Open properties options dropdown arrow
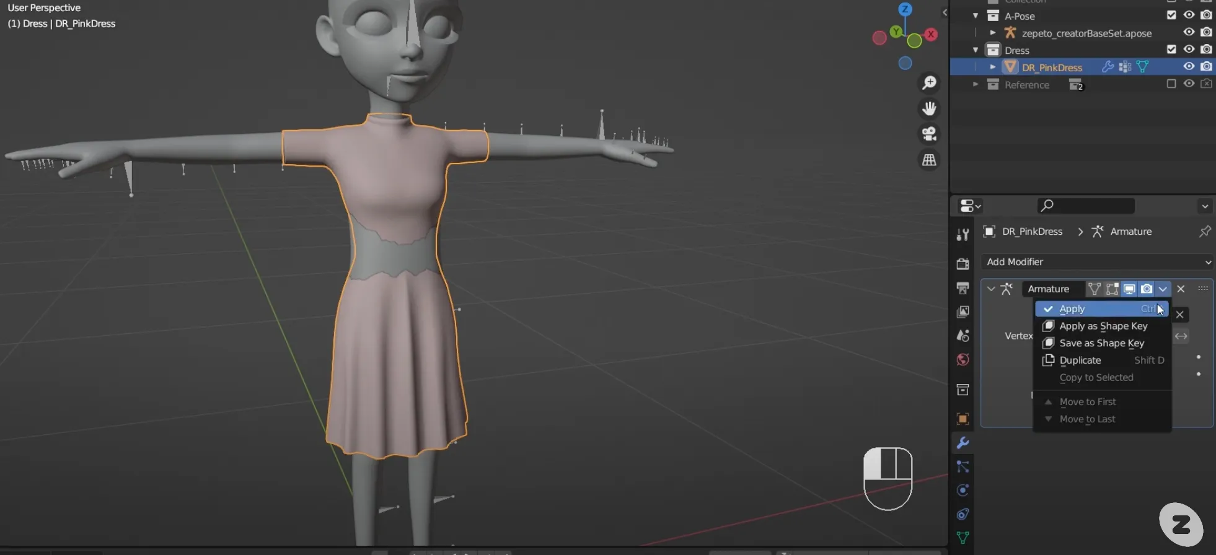This screenshot has height=555, width=1216. click(x=1205, y=206)
